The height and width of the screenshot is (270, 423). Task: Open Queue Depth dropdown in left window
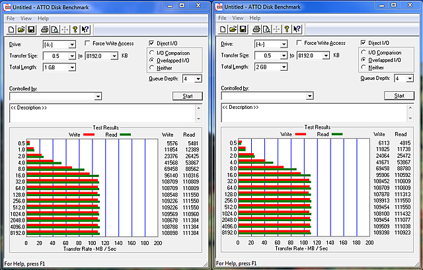198,79
